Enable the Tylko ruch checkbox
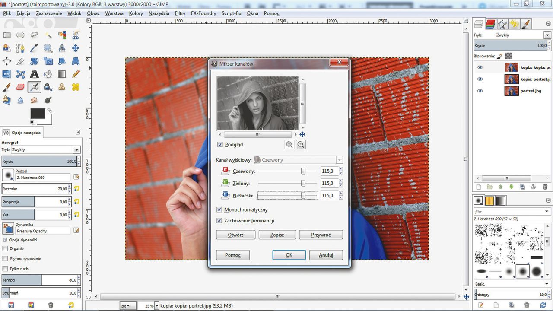This screenshot has height=311, width=553. (x=5, y=269)
